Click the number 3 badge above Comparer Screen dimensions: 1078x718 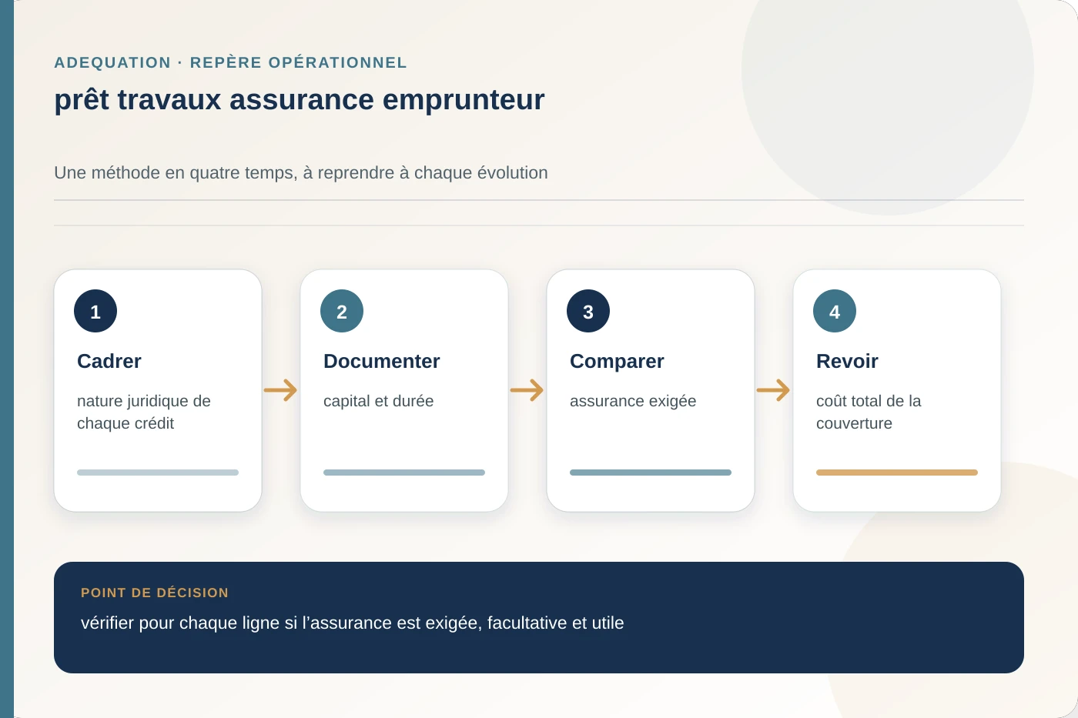coord(588,311)
